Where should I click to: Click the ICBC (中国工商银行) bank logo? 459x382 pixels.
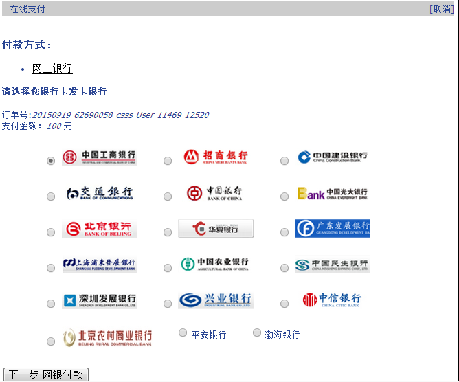pos(100,157)
